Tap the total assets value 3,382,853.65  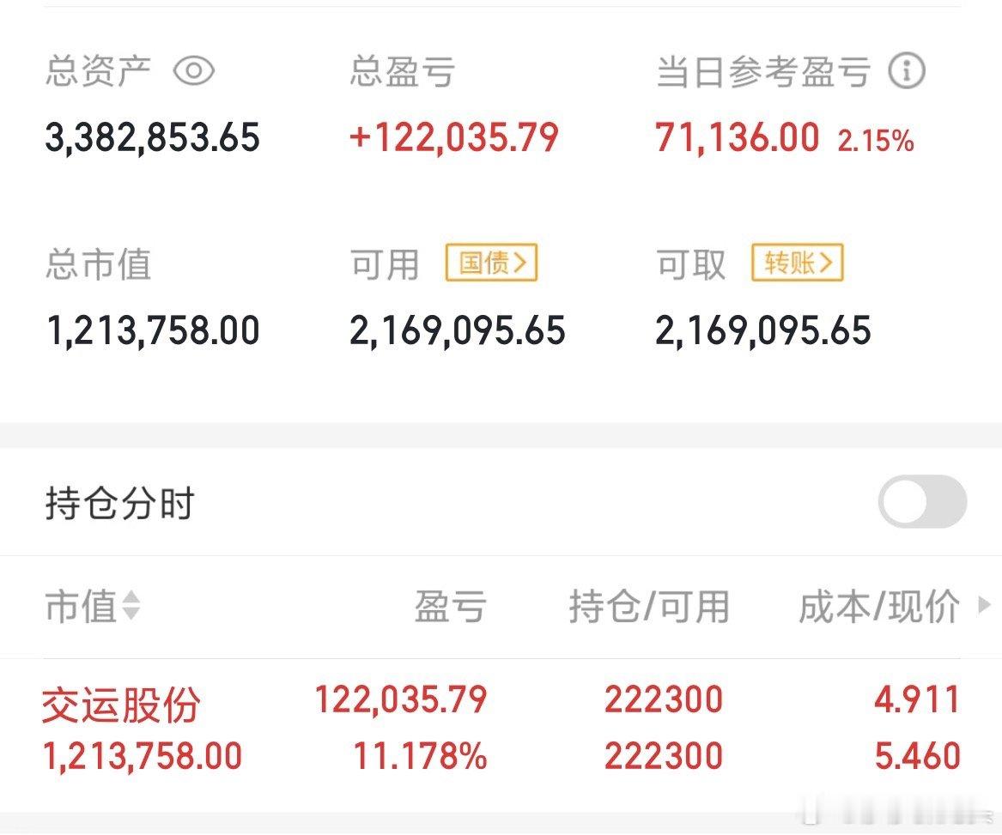coord(153,137)
